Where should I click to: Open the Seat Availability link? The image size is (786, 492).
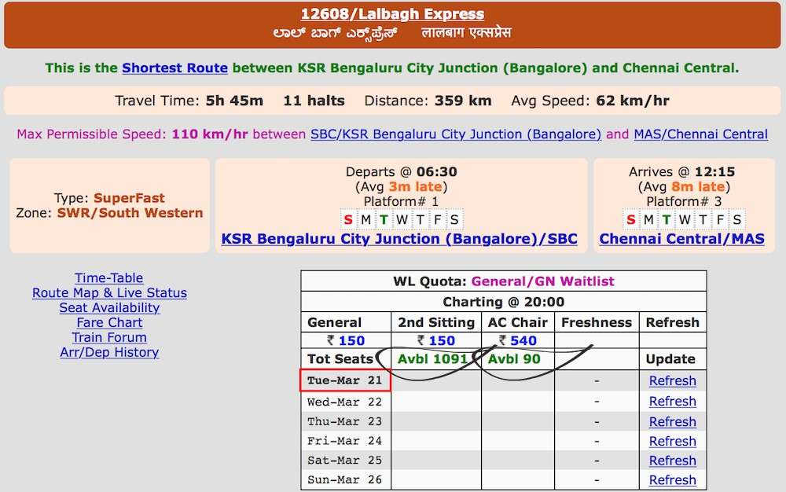[109, 307]
